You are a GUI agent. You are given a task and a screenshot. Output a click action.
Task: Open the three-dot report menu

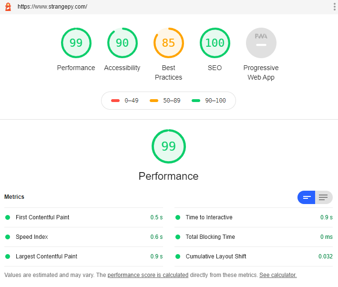coord(334,7)
